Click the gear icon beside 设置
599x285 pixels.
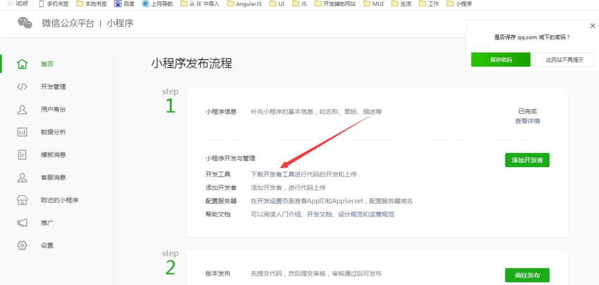click(22, 245)
